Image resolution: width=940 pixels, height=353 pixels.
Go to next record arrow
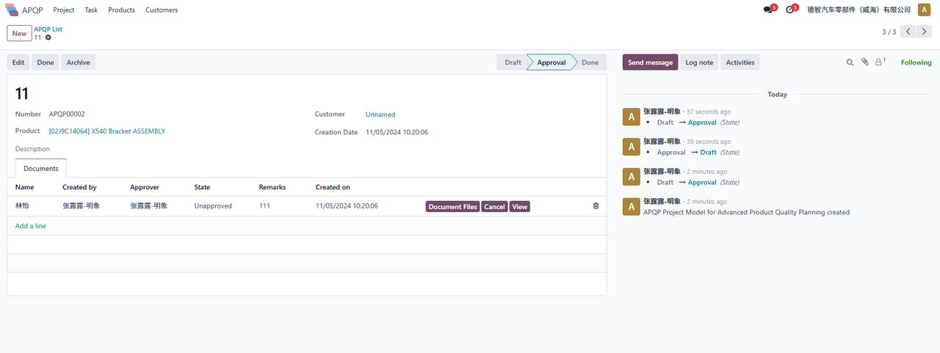tap(925, 32)
